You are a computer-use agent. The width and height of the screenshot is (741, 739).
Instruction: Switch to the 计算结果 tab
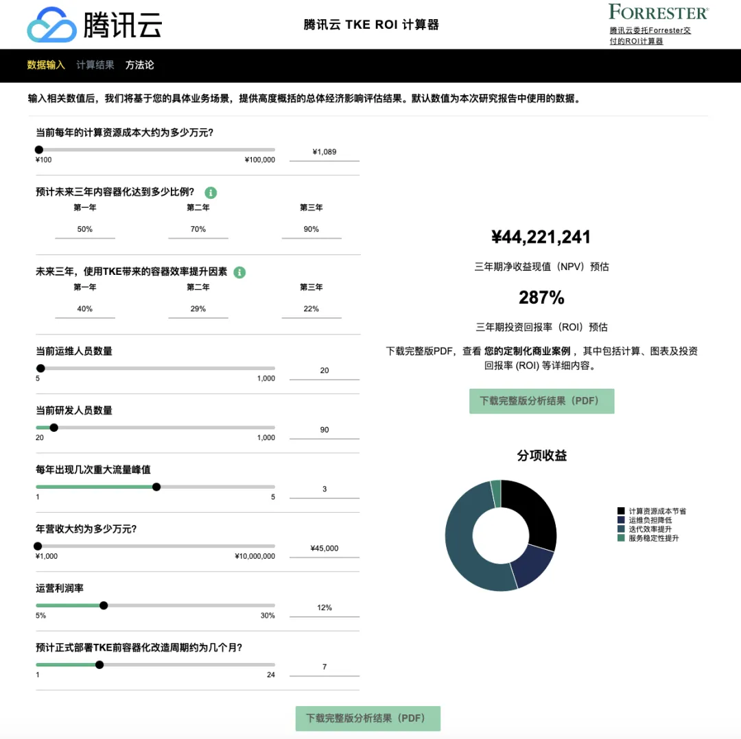point(95,65)
